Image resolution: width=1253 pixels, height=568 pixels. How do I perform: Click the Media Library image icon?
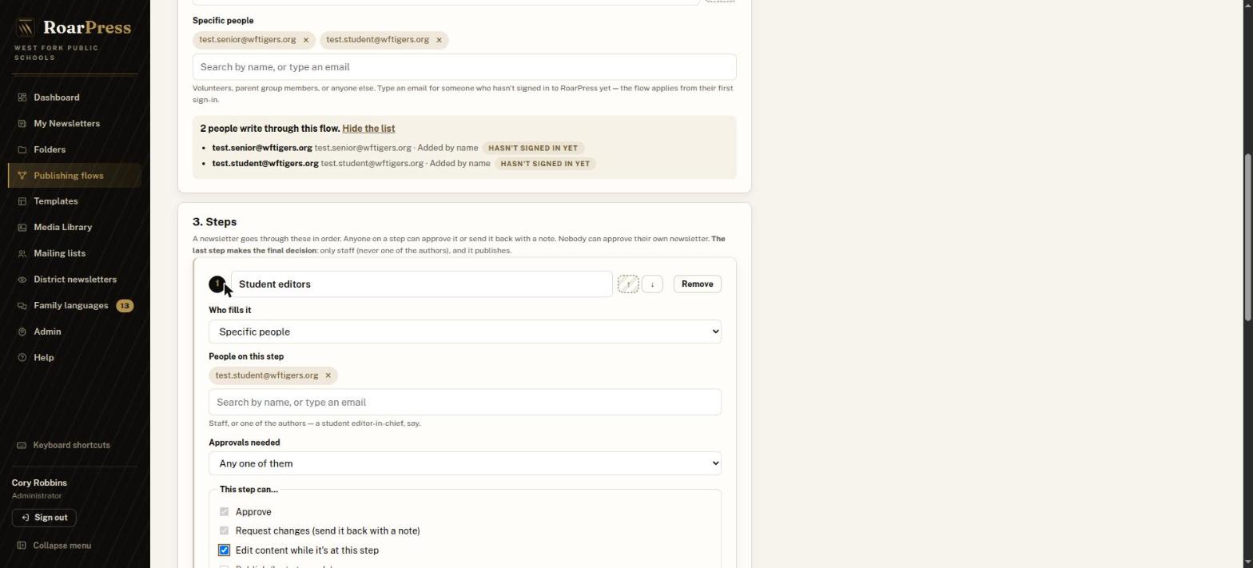pos(22,228)
